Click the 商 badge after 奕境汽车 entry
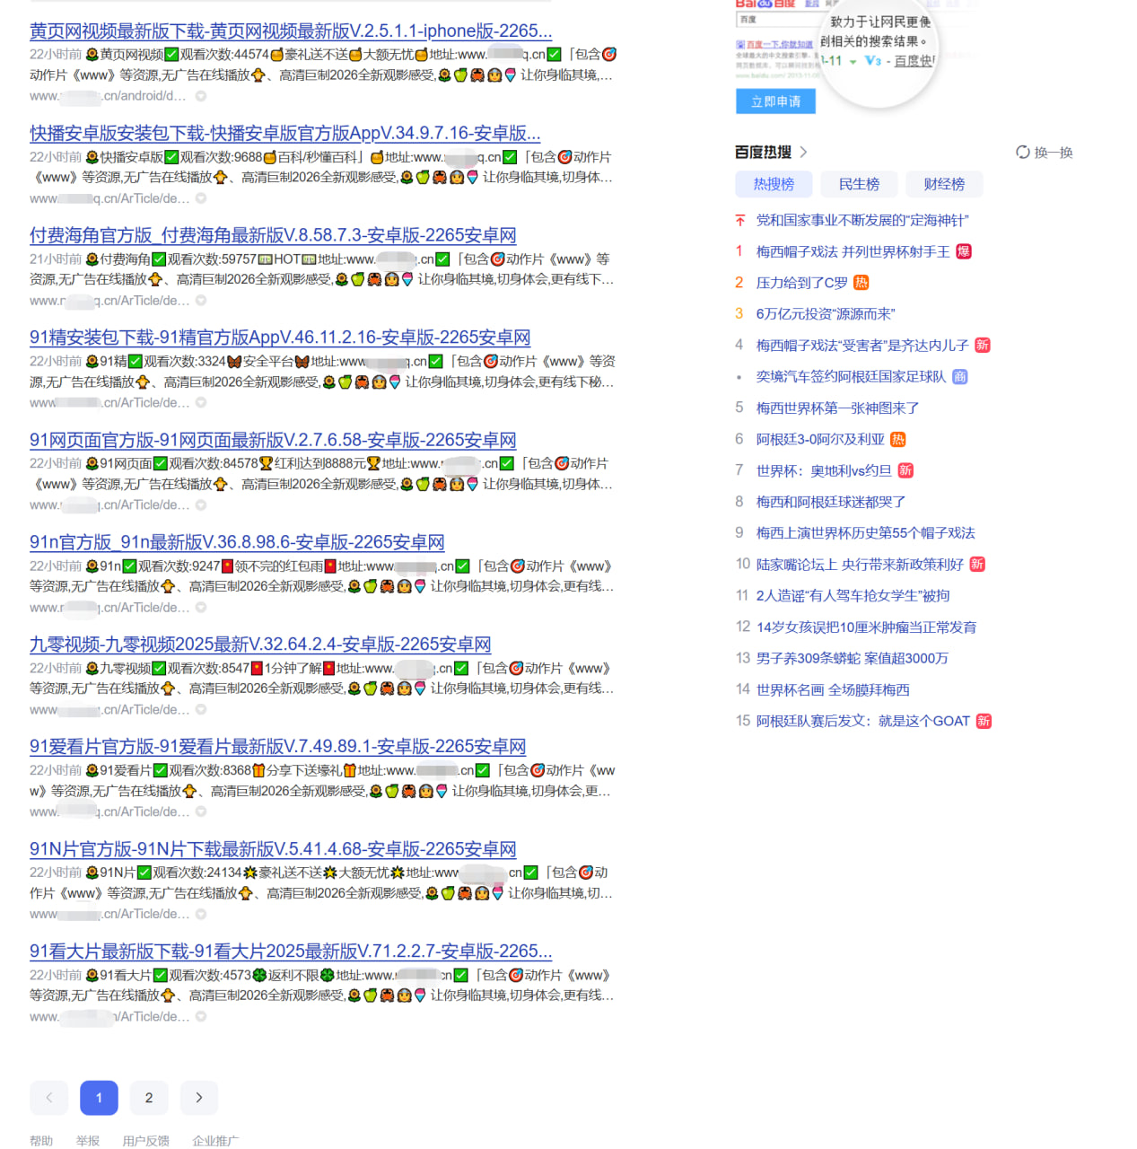 959,377
